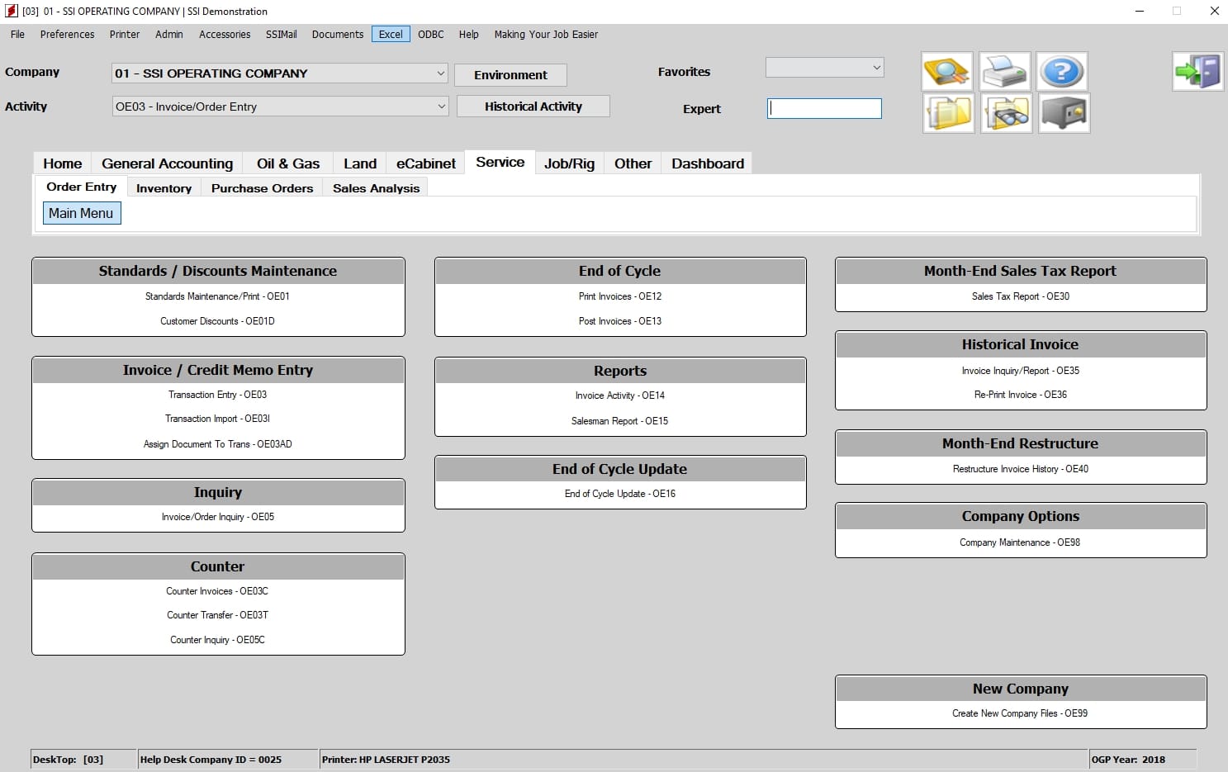Open Company Maintenance - OE98

(1020, 542)
